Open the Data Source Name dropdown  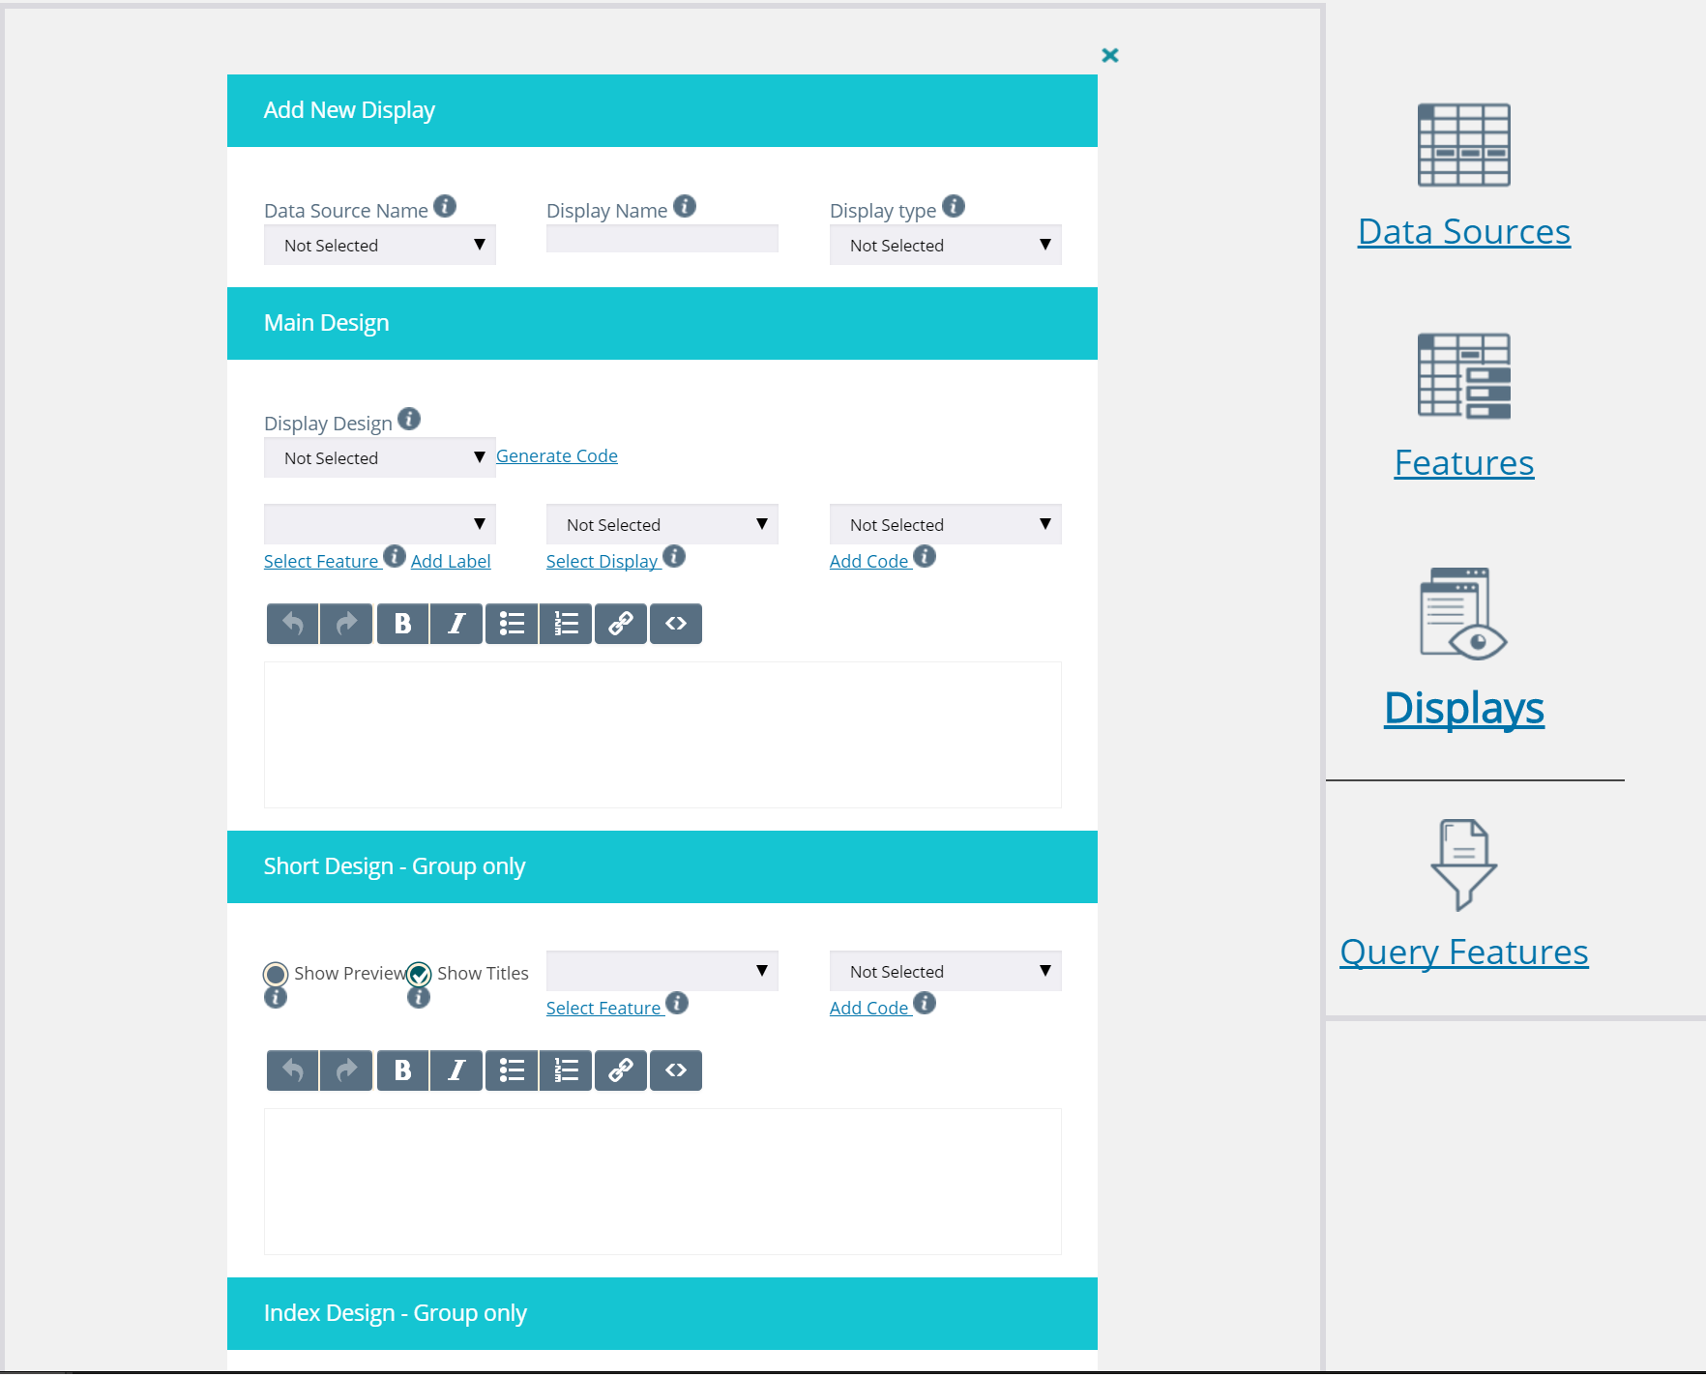coord(380,245)
